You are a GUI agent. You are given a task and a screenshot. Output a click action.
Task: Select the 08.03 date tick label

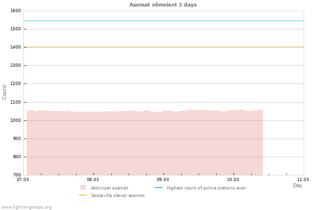point(93,179)
